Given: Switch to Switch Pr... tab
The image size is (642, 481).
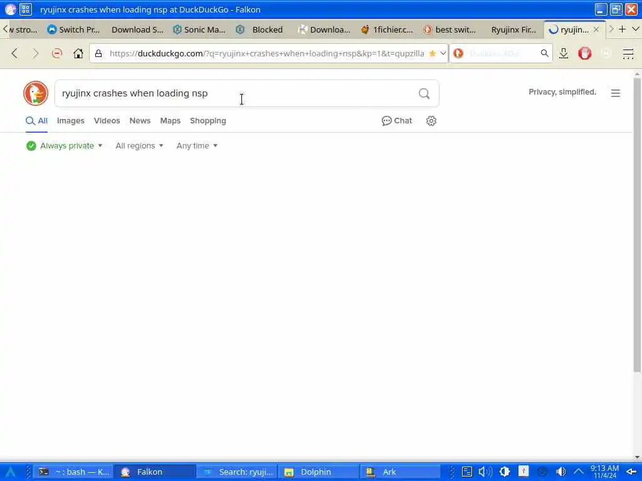Looking at the screenshot, I should click(x=74, y=29).
